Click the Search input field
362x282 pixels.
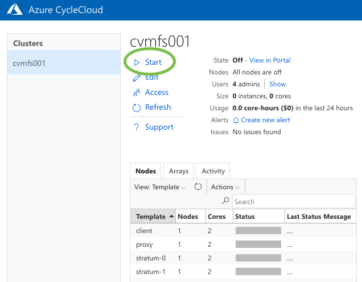294,201
